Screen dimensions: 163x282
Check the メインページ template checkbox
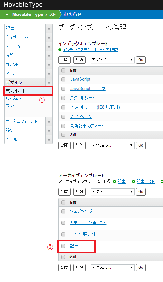tap(63, 117)
